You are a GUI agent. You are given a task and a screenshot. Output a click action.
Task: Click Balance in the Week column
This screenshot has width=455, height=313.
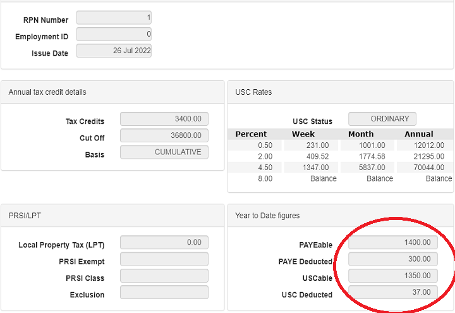(x=324, y=178)
